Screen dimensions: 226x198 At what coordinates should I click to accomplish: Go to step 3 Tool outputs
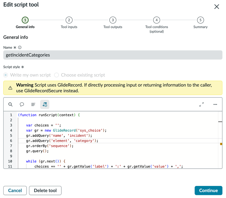113,20
